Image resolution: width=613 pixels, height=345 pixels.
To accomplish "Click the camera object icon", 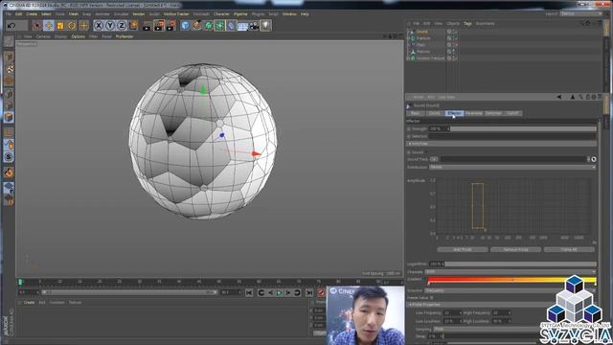I will point(254,26).
